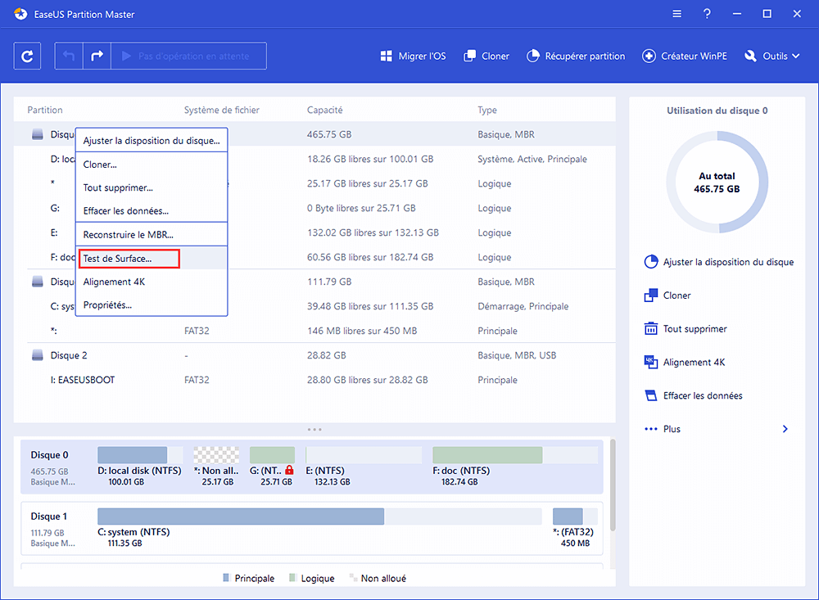Click the vertical scrollbar in disk map
Image resolution: width=819 pixels, height=600 pixels.
(612, 485)
